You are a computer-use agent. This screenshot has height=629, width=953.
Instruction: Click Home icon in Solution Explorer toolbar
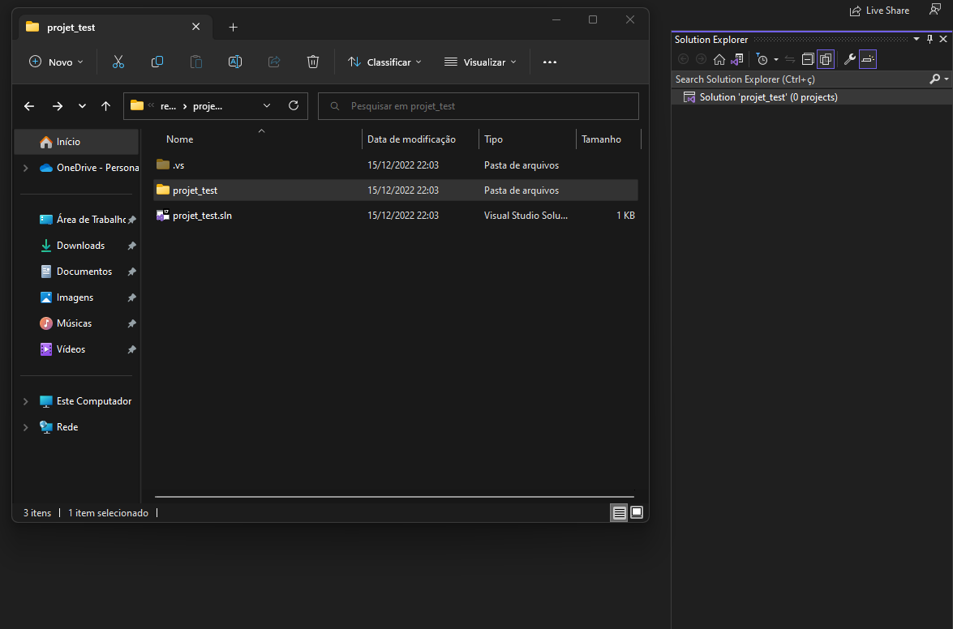click(719, 59)
